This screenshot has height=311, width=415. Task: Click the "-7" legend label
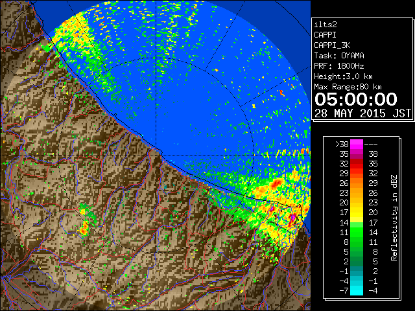344,290
